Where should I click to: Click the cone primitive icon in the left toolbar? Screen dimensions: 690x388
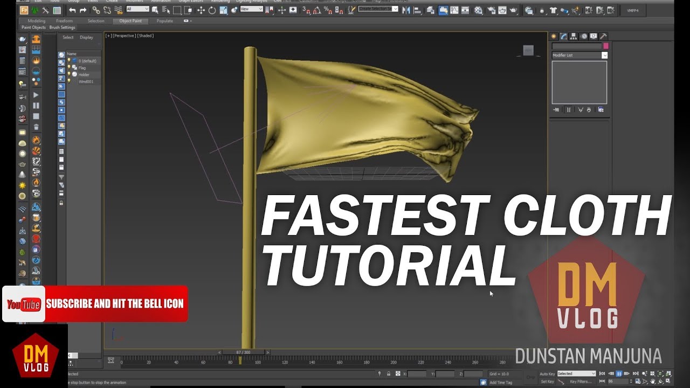point(22,175)
